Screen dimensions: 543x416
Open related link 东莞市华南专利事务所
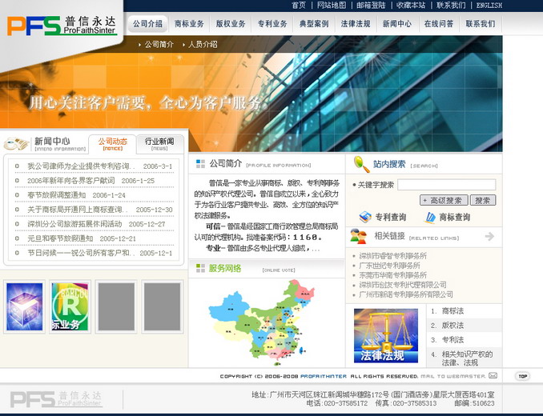pyautogui.click(x=392, y=275)
